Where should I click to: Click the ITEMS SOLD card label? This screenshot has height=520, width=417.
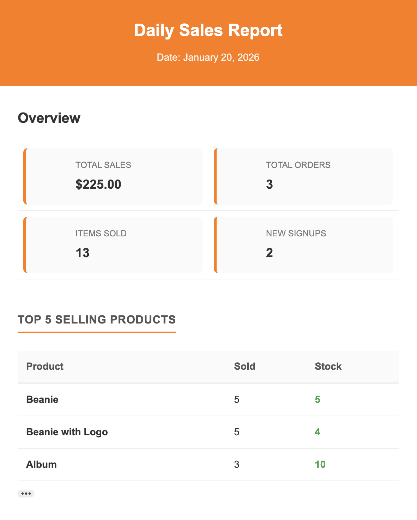(x=101, y=234)
